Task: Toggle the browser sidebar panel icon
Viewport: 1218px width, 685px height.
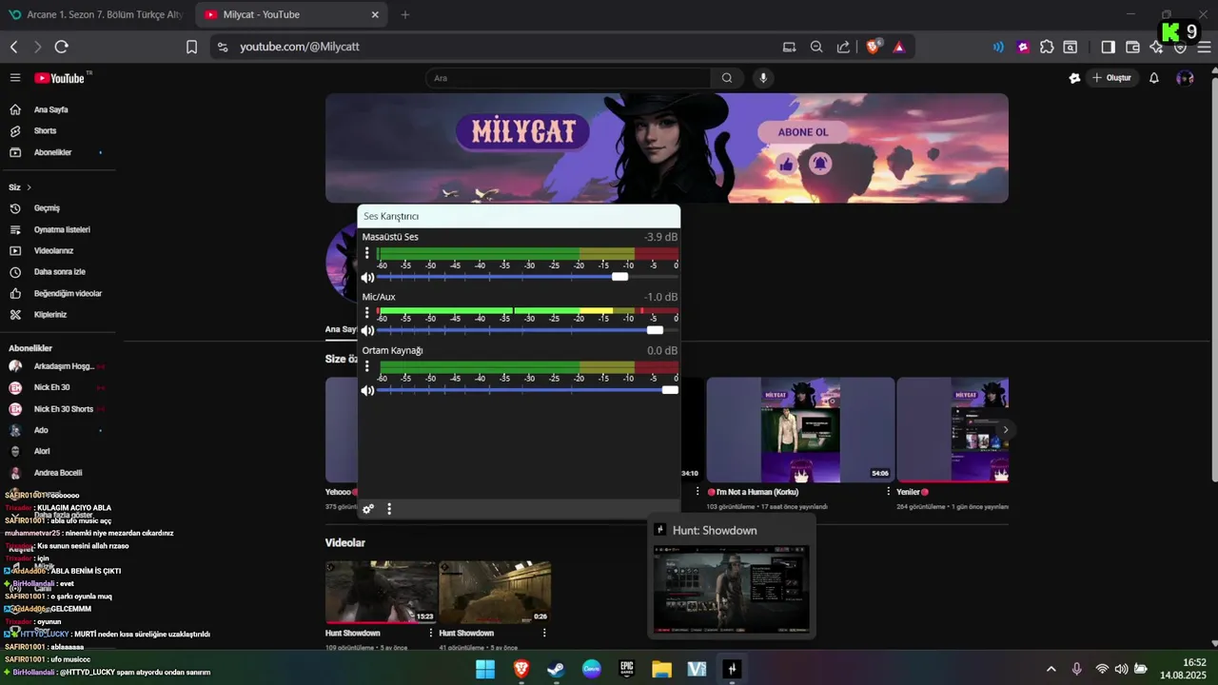Action: [x=1108, y=47]
